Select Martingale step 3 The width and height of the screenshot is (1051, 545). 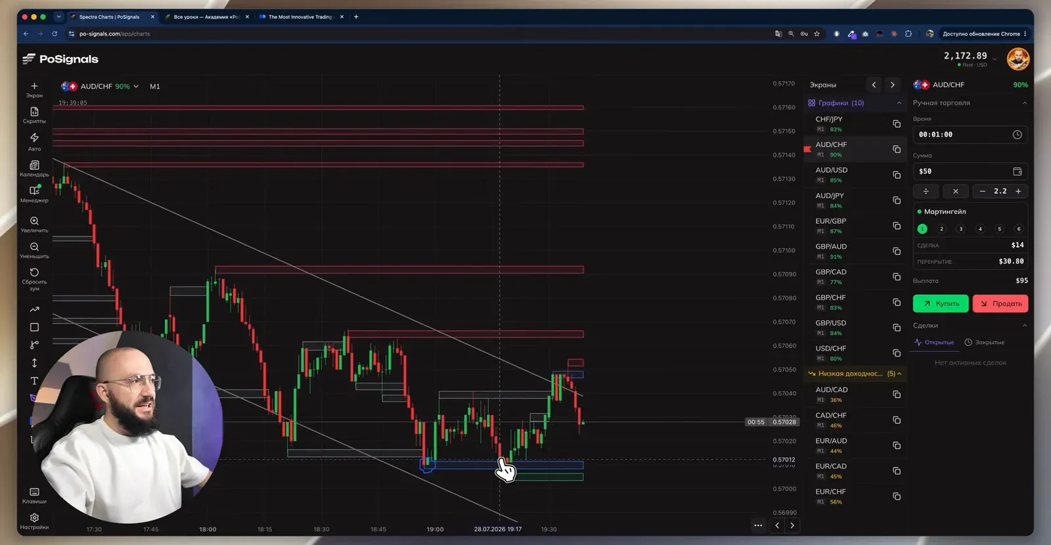click(x=961, y=229)
